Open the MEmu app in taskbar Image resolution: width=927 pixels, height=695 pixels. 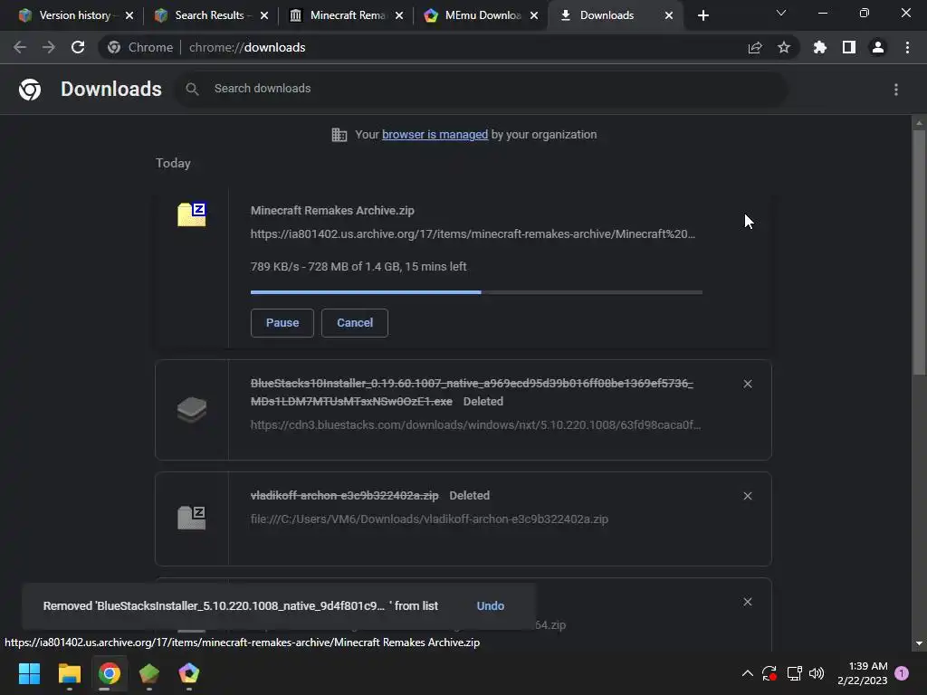coord(188,673)
